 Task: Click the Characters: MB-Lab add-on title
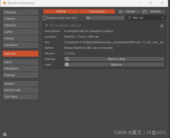[x=68, y=25]
